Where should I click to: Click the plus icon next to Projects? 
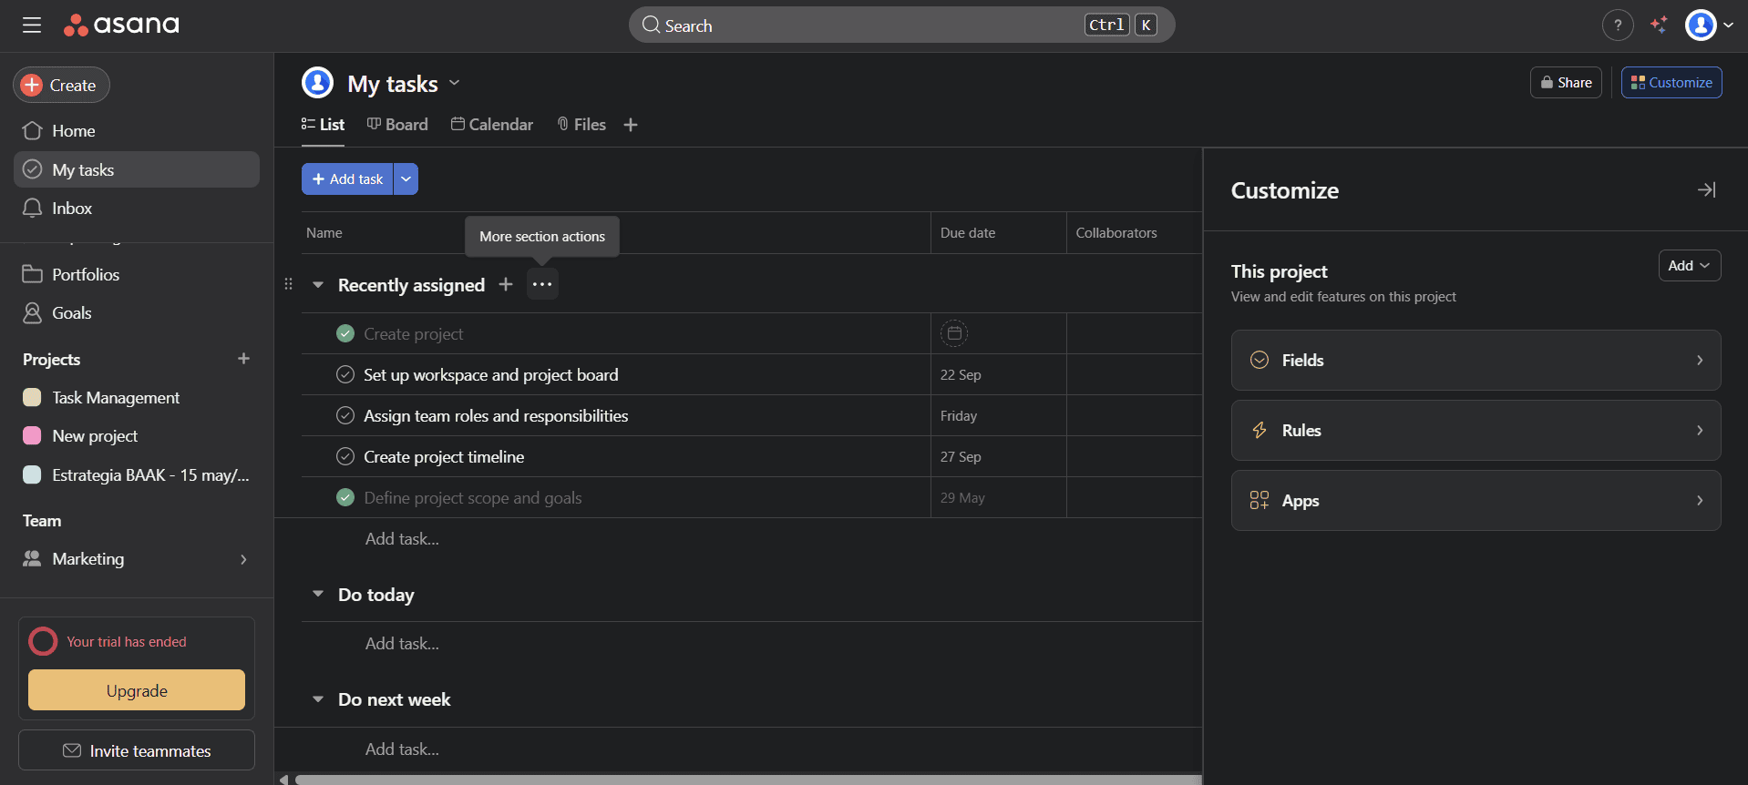[x=243, y=359]
